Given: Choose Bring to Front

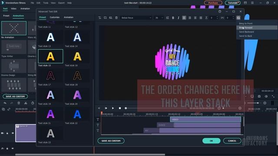Looking at the screenshot, I should click(245, 23).
